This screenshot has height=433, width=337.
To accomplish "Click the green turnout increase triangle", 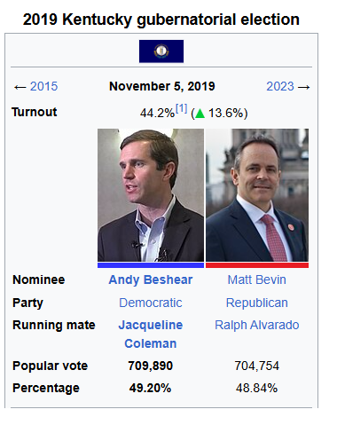I will [200, 114].
